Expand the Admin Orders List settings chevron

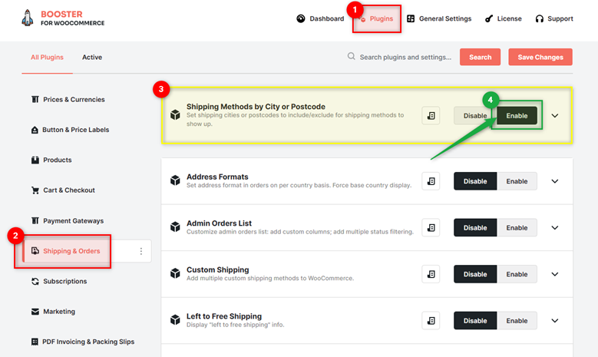click(555, 228)
